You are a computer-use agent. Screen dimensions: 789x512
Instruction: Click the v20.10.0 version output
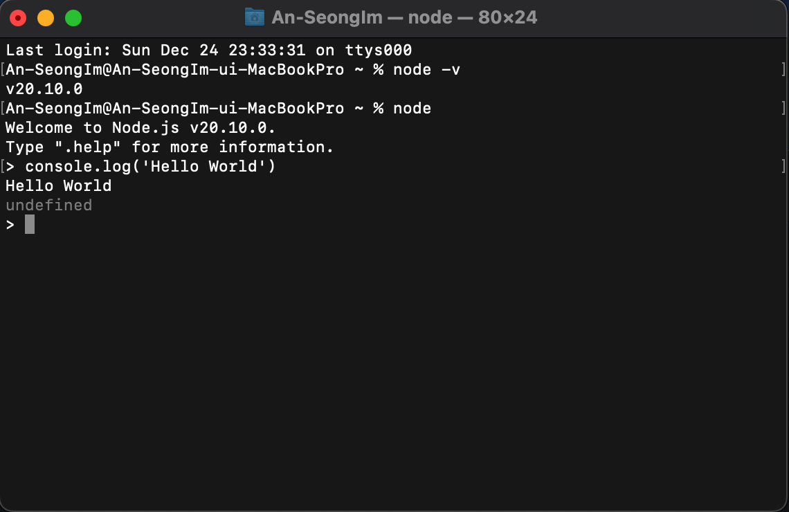(44, 89)
